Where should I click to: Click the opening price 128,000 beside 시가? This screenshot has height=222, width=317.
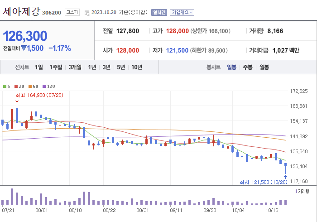pos(128,50)
